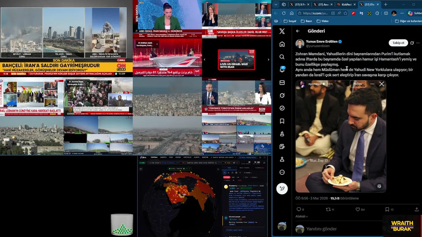The width and height of the screenshot is (422, 237).
Task: Open the ALERTS tab in Glint
Action: [197, 157]
